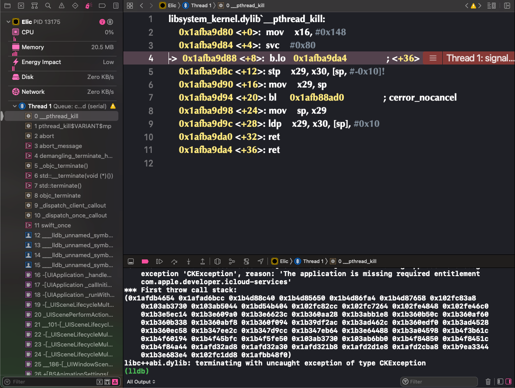Jump to next issue arrow
This screenshot has height=388, width=515.
[x=480, y=5]
